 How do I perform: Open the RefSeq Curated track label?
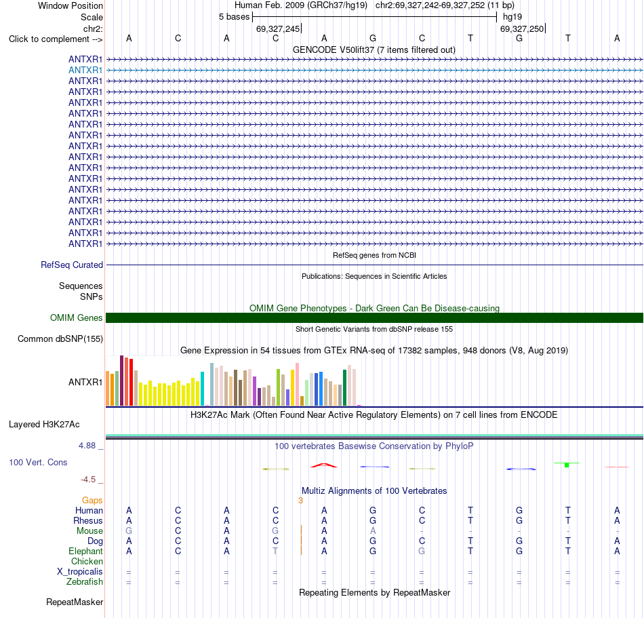71,265
